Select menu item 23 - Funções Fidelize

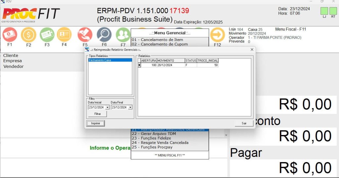(170, 138)
